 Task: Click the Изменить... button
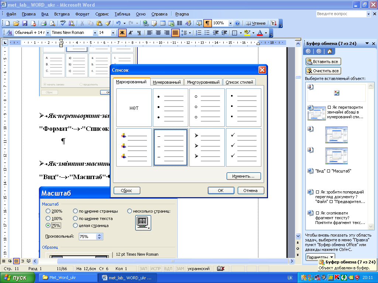coord(244,176)
